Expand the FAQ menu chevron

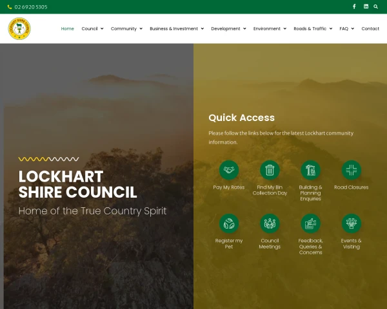353,28
